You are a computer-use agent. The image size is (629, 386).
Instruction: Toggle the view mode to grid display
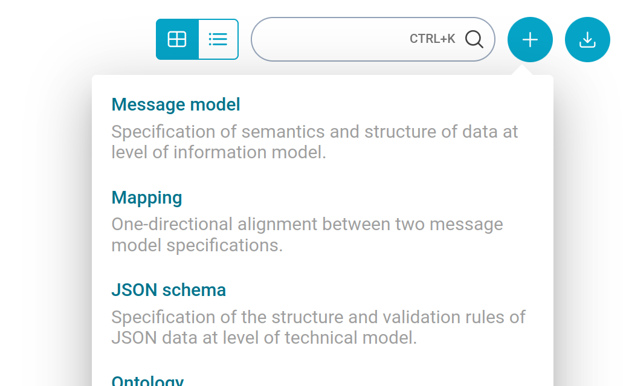pos(177,39)
